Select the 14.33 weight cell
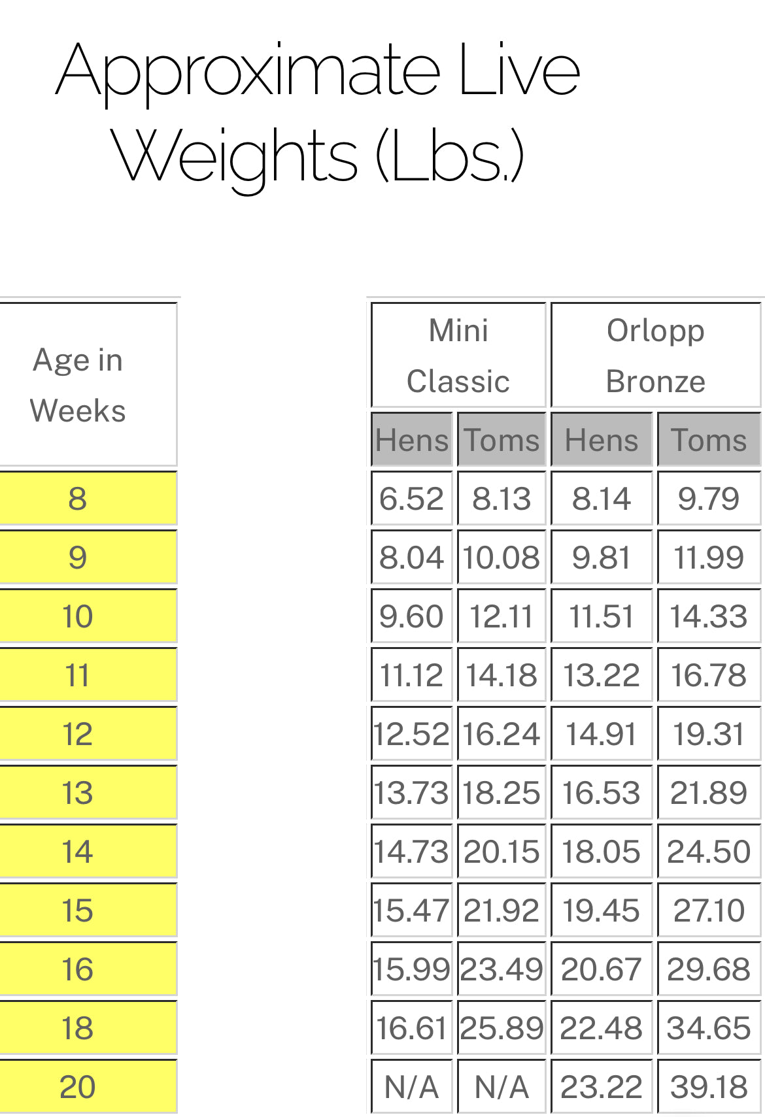 click(709, 616)
